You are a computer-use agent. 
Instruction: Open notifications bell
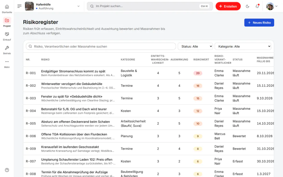[x=257, y=6]
